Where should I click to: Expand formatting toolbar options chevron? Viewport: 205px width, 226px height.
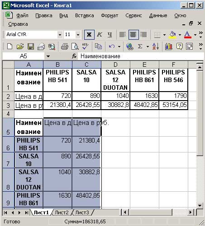[200, 35]
